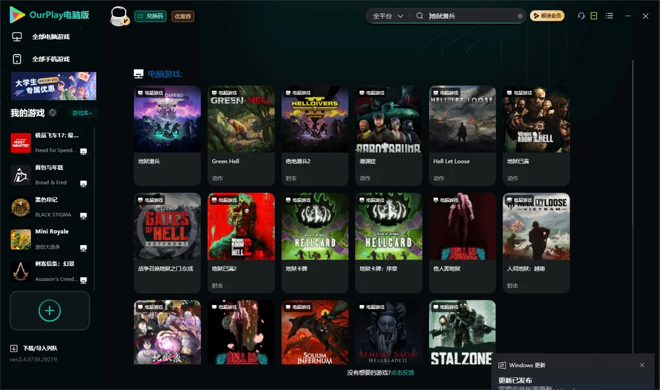Click the search magnifier icon
This screenshot has width=660, height=390.
pos(419,16)
